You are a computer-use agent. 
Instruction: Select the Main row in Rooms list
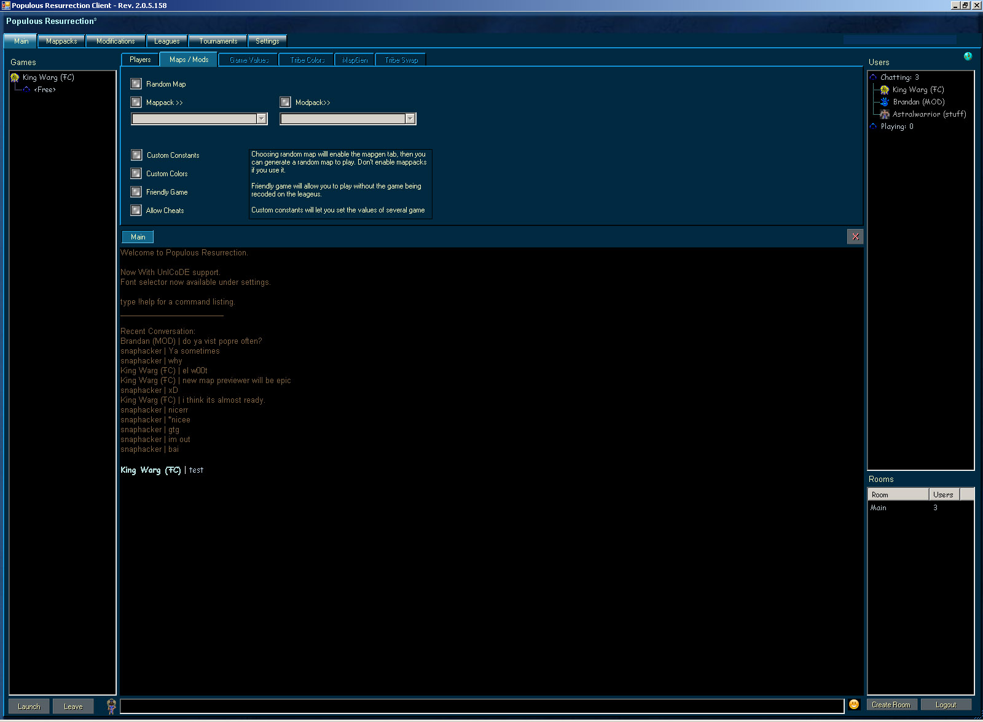[920, 508]
